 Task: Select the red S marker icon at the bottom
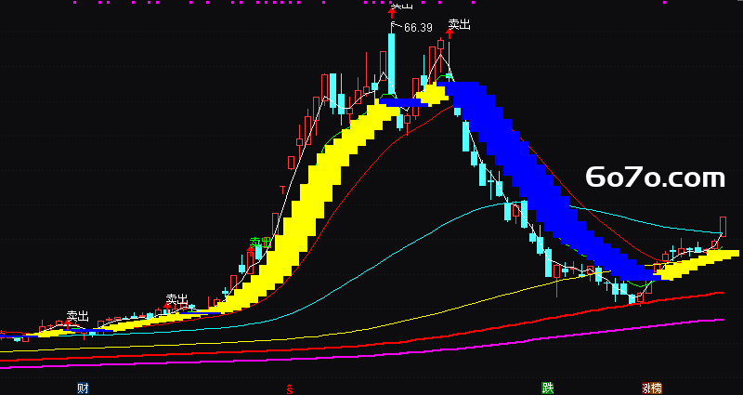pos(290,388)
